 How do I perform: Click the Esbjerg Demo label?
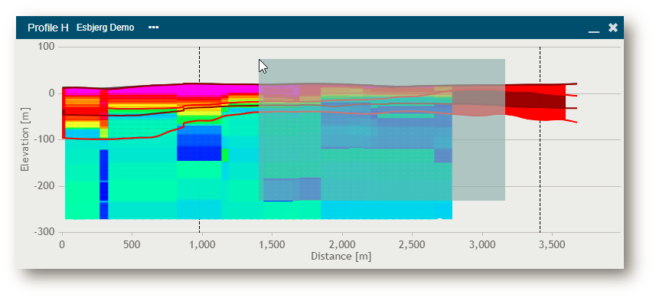106,28
